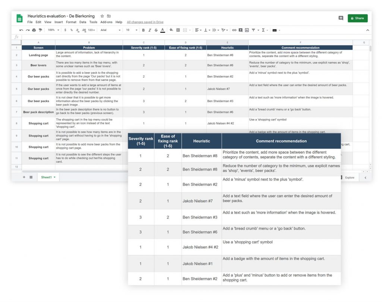Star this spreadsheet document
The width and height of the screenshot is (382, 302).
pos(102,16)
